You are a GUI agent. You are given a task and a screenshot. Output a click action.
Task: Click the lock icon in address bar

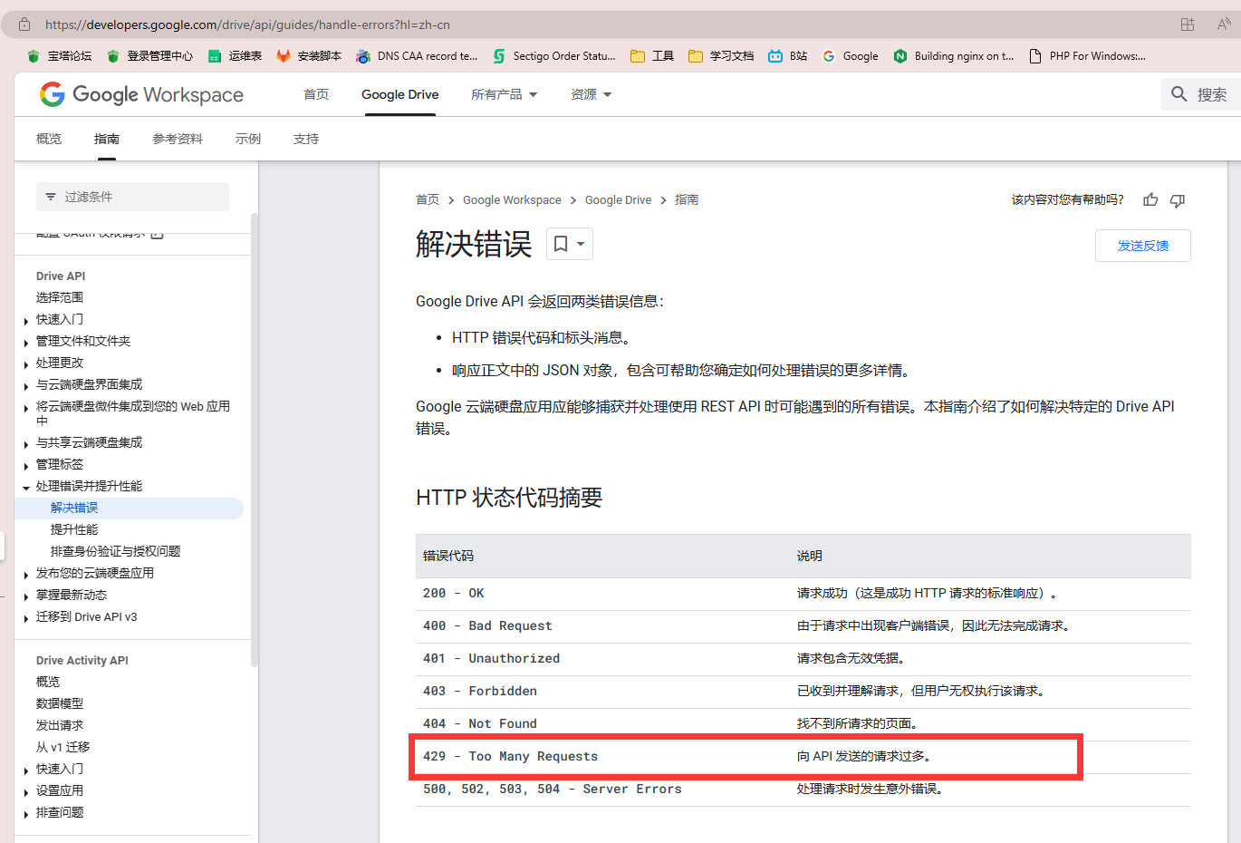(24, 24)
